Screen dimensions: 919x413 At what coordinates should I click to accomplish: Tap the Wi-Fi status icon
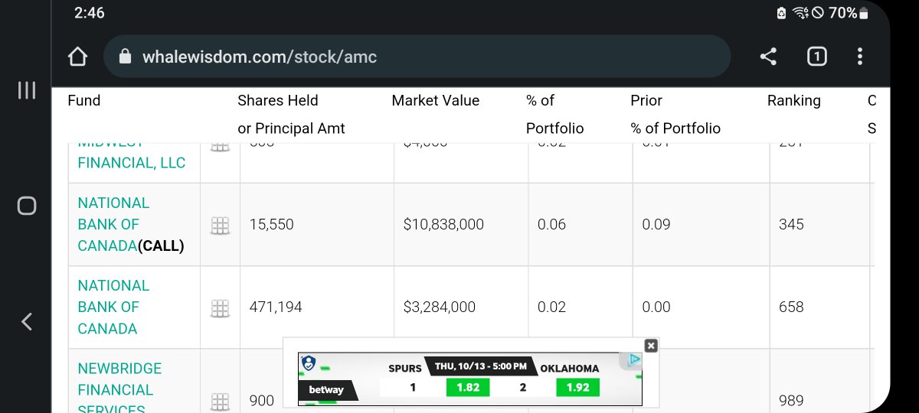(801, 12)
